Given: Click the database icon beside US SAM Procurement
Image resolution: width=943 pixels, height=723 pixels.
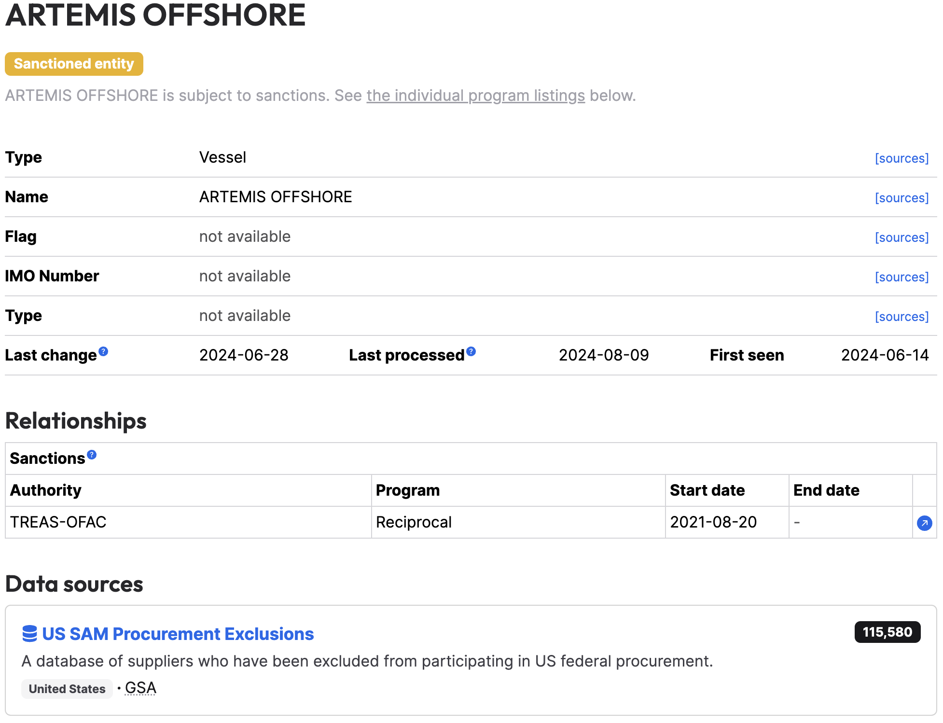Looking at the screenshot, I should click(x=30, y=634).
